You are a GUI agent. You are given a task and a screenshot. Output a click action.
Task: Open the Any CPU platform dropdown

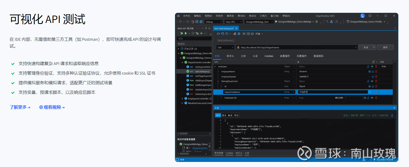233,22
